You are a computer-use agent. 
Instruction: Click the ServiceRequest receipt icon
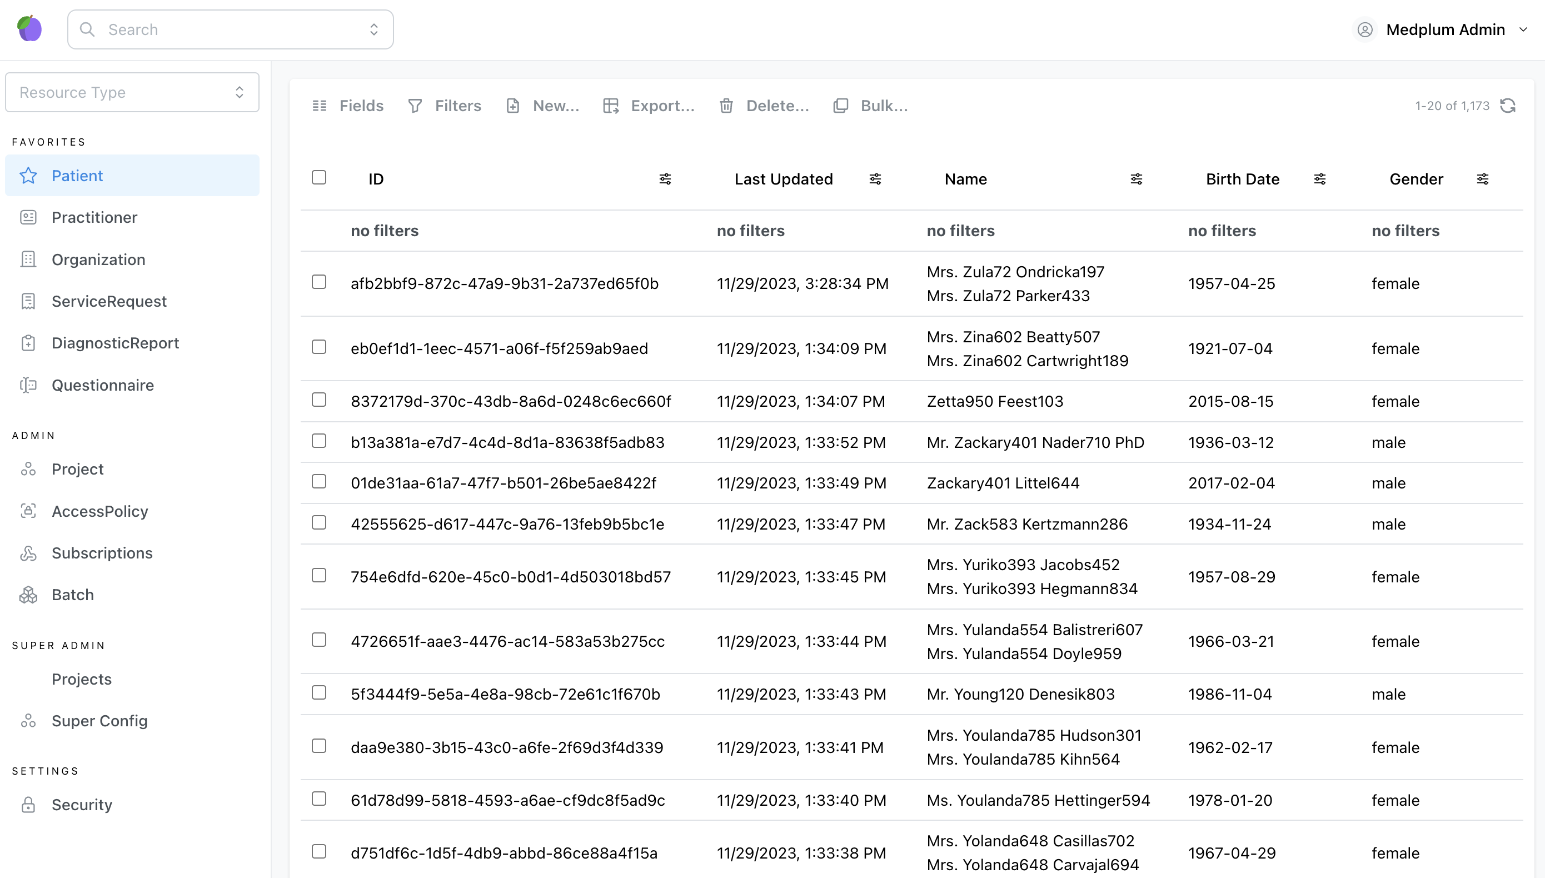(28, 301)
